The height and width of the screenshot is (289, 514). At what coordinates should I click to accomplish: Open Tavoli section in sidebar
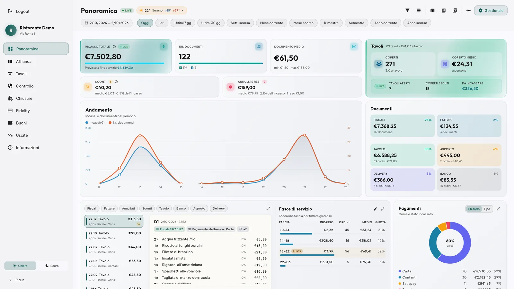click(x=36, y=74)
